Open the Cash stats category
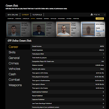 [x=12, y=74]
